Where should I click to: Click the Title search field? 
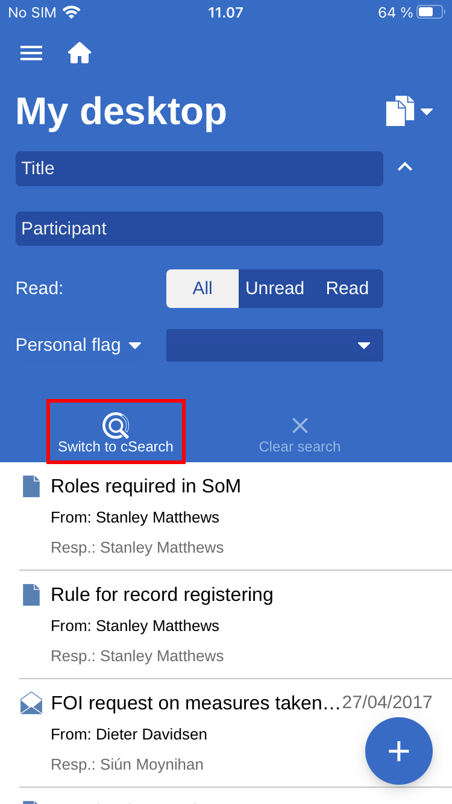click(199, 169)
